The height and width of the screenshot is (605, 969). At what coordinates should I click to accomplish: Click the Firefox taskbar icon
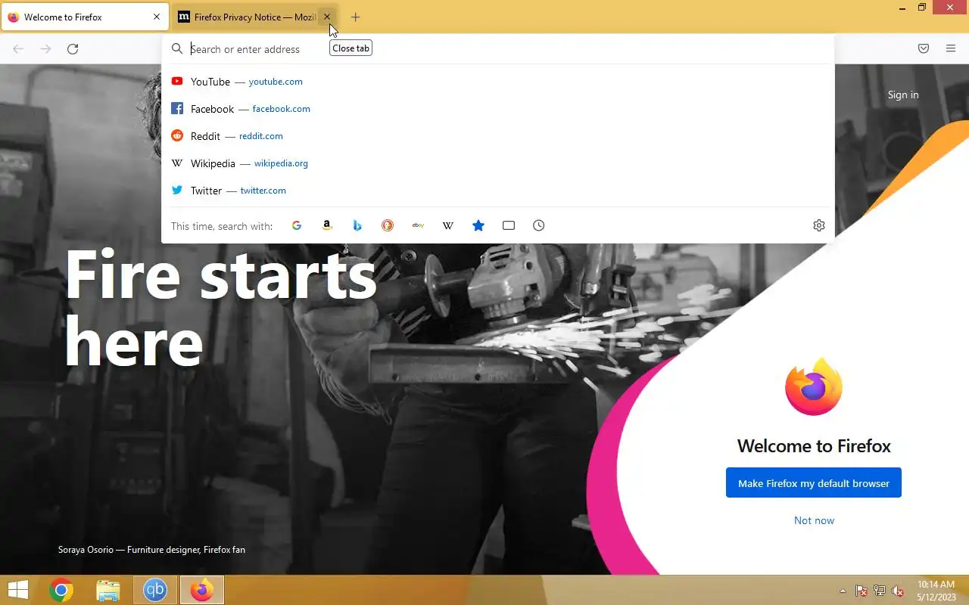[201, 590]
